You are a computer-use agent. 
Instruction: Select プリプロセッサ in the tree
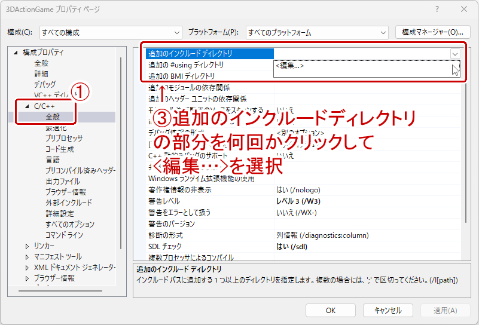click(64, 138)
